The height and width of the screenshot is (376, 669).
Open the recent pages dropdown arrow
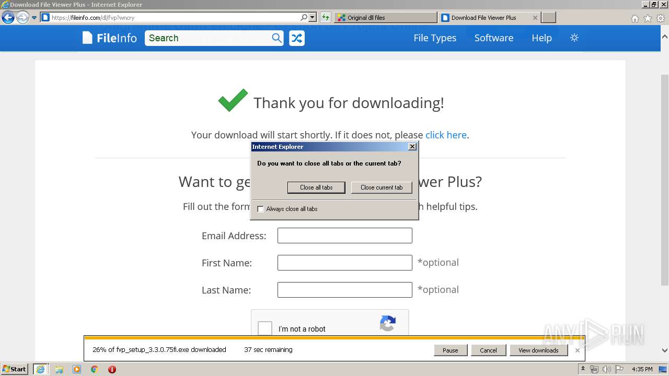[x=34, y=18]
